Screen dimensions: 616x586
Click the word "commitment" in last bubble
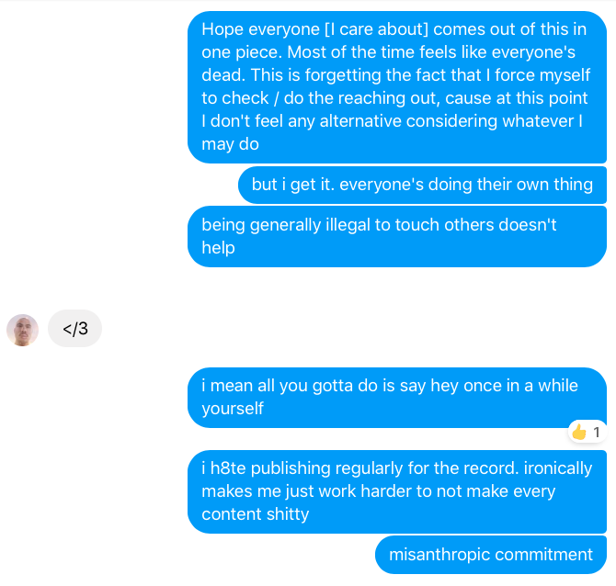pyautogui.click(x=543, y=555)
